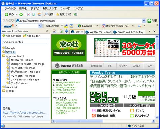Go to Home page icon
Viewport: 160px width, 129px height.
[39, 14]
